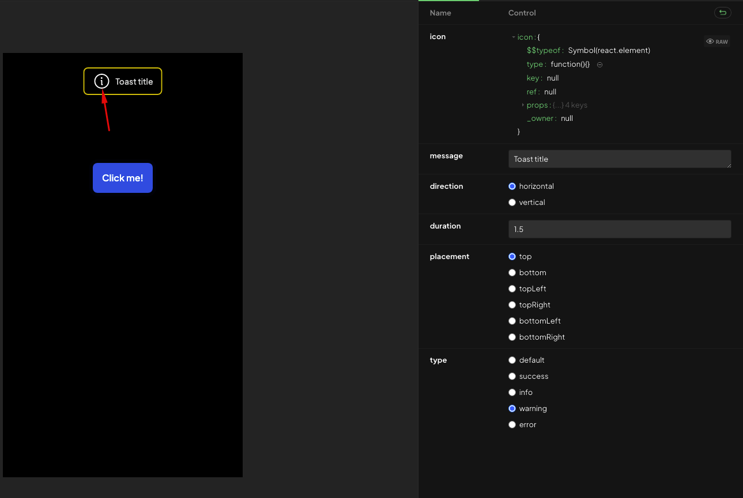The width and height of the screenshot is (743, 498).
Task: Select vertical direction
Action: click(x=512, y=202)
